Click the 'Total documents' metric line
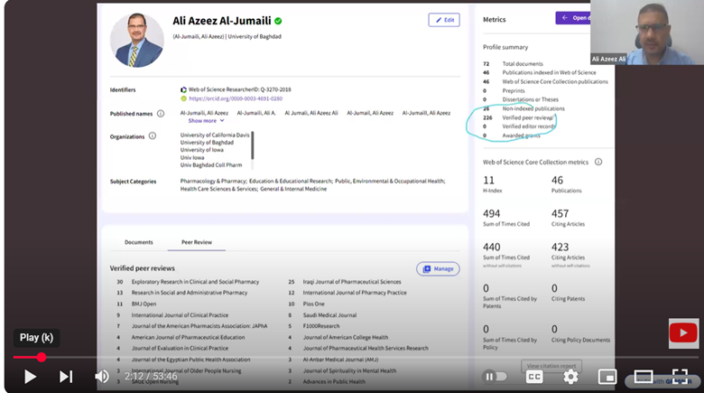The width and height of the screenshot is (704, 393). [514, 64]
